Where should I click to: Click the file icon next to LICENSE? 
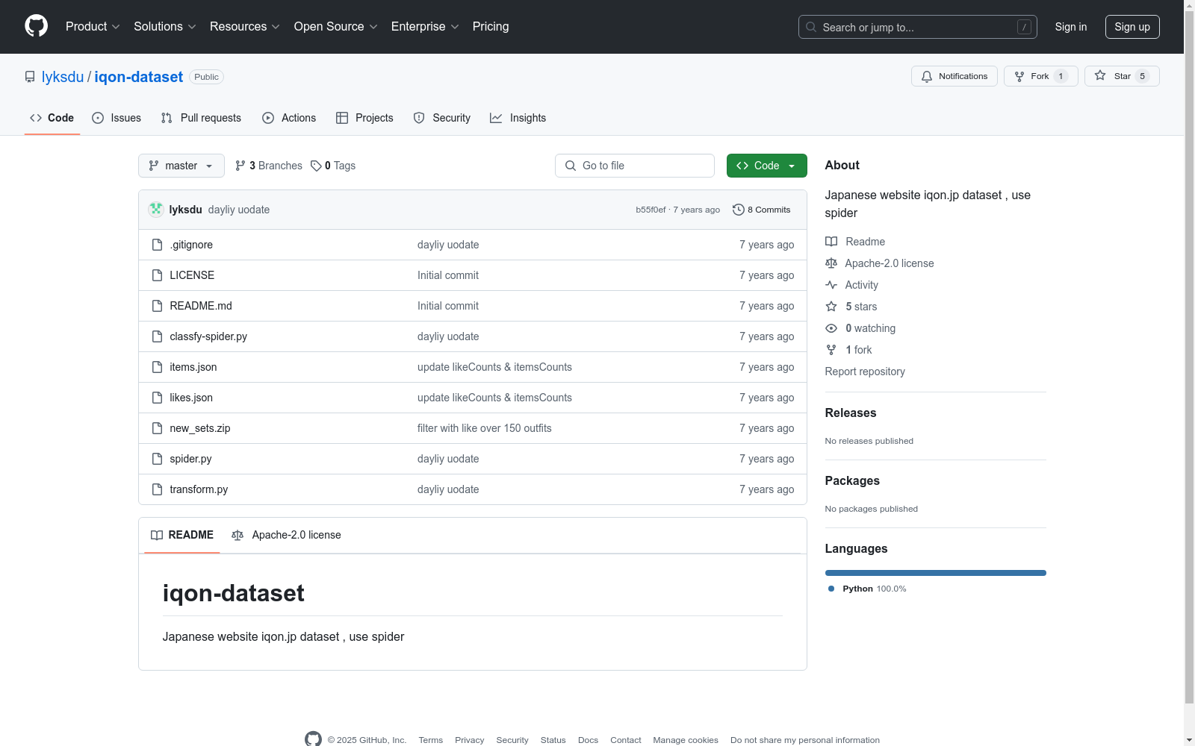(x=157, y=275)
